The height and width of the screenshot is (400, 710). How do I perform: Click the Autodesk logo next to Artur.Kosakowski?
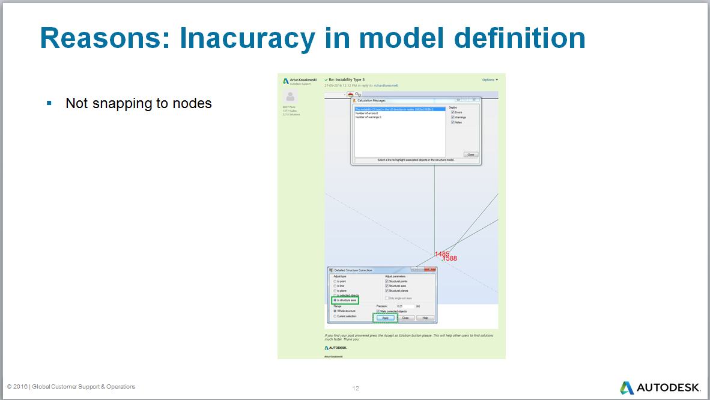285,81
